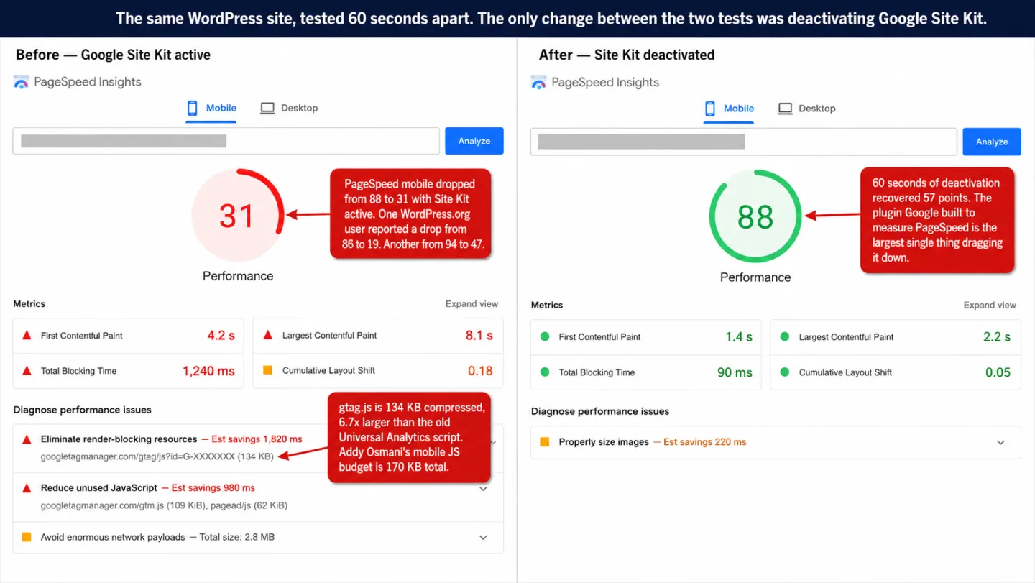Select Mobile tab in Before panel

[211, 109]
